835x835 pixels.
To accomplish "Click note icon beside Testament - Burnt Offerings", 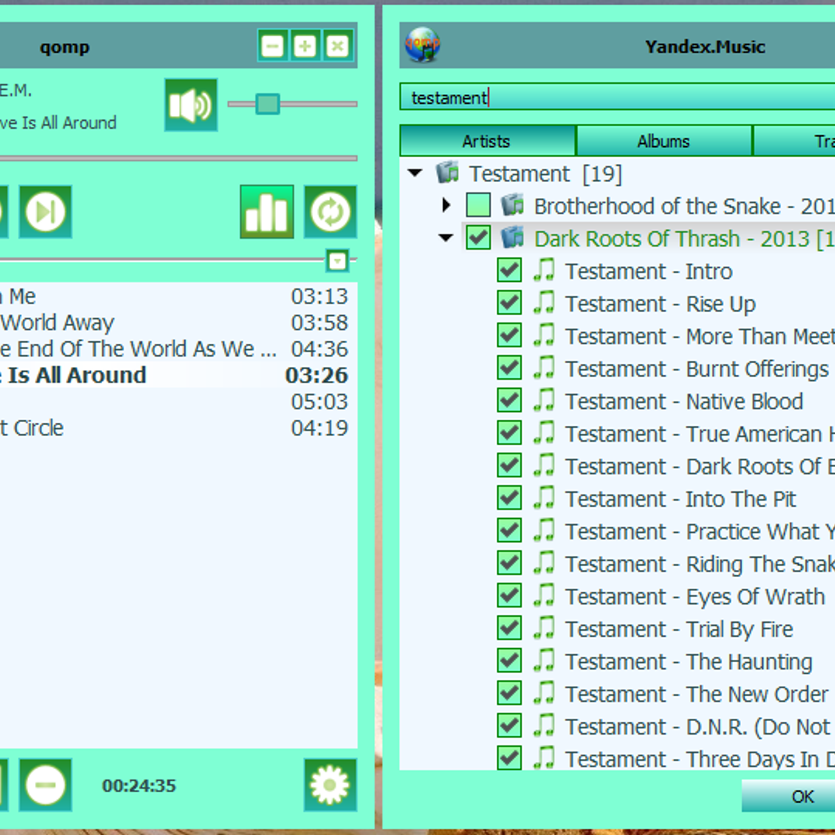I will tap(544, 368).
